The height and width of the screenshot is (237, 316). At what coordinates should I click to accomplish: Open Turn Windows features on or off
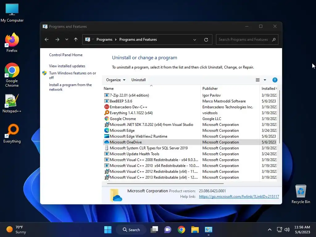[x=73, y=75]
